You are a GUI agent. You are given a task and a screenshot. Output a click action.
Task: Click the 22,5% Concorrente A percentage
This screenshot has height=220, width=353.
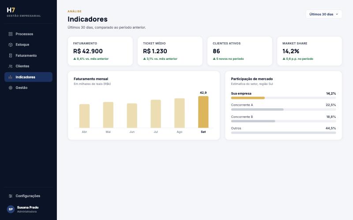tap(330, 105)
